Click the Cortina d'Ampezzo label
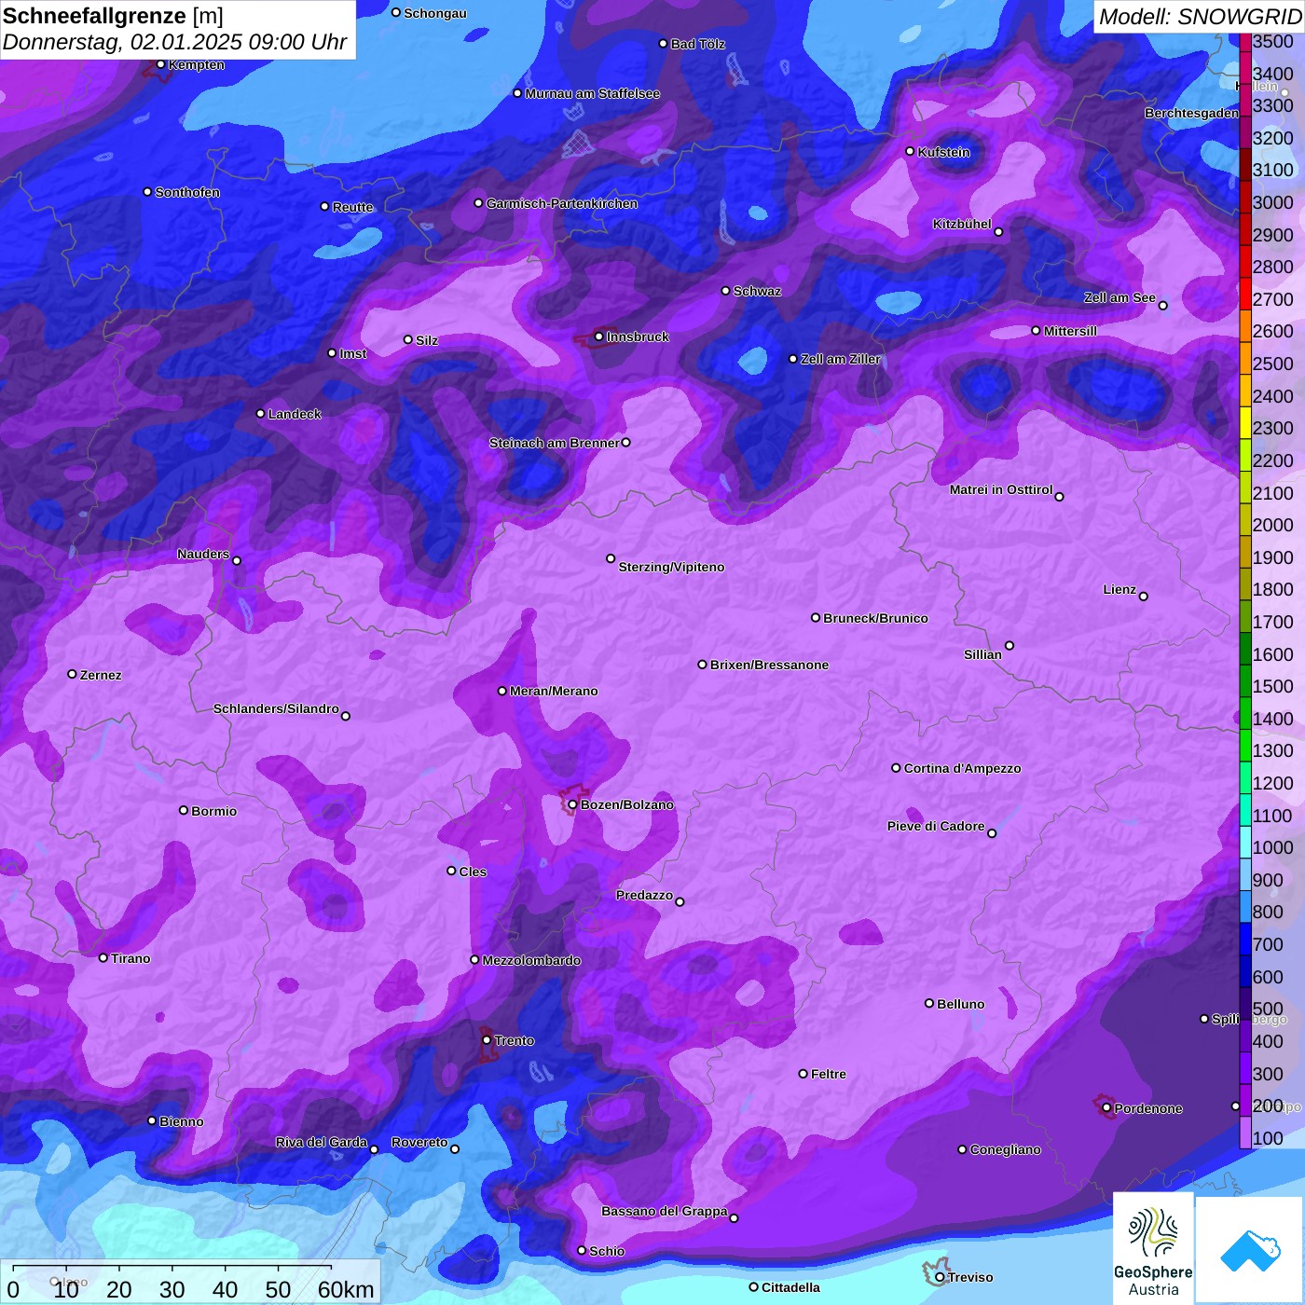Viewport: 1305px width, 1305px height. (x=962, y=768)
